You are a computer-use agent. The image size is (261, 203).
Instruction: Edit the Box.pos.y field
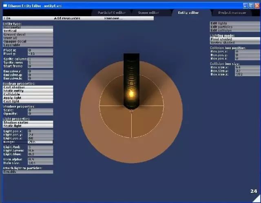pos(248,55)
